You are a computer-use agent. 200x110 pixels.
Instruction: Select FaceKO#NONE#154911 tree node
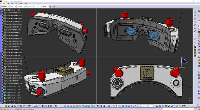point(14,70)
